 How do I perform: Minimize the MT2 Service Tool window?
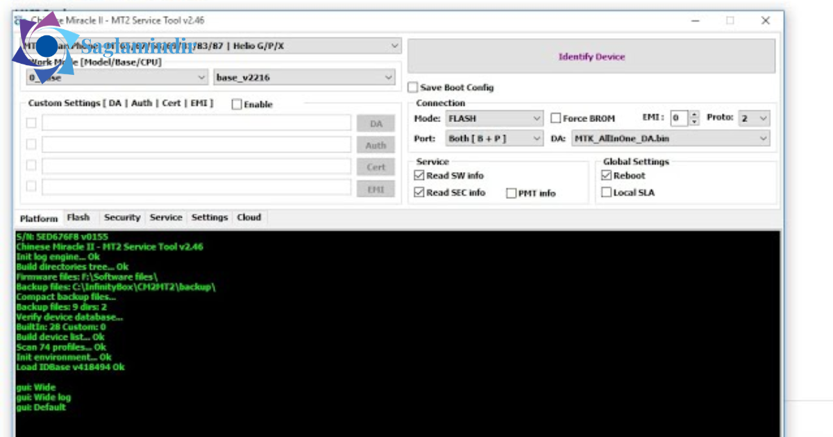[696, 21]
